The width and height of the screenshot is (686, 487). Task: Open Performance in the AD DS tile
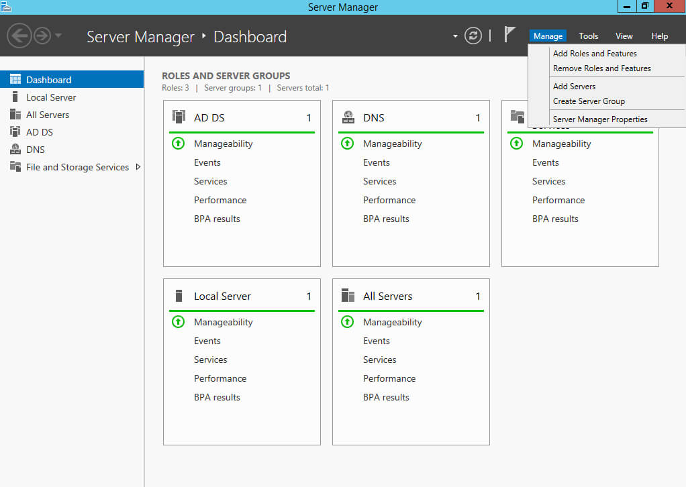[220, 200]
